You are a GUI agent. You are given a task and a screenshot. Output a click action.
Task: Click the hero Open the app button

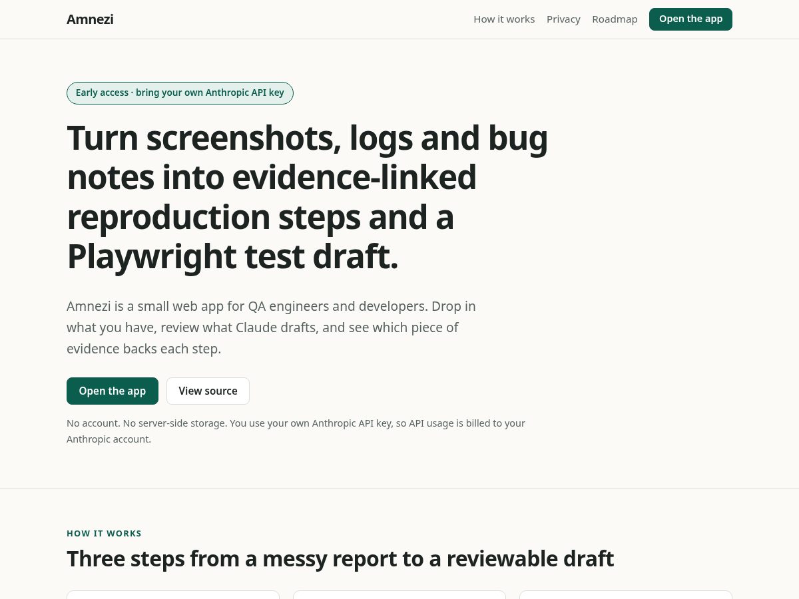113,391
